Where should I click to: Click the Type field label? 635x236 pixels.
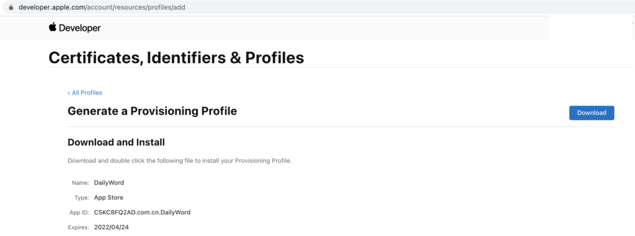click(x=81, y=198)
